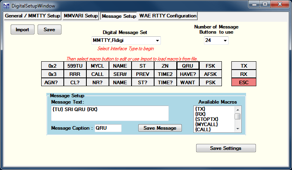Image resolution: width=292 pixels, height=170 pixels.
Task: Select the MYCL macro button
Action: click(x=97, y=66)
